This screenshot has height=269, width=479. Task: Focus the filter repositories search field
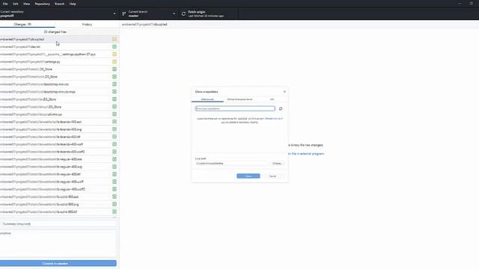click(x=235, y=108)
